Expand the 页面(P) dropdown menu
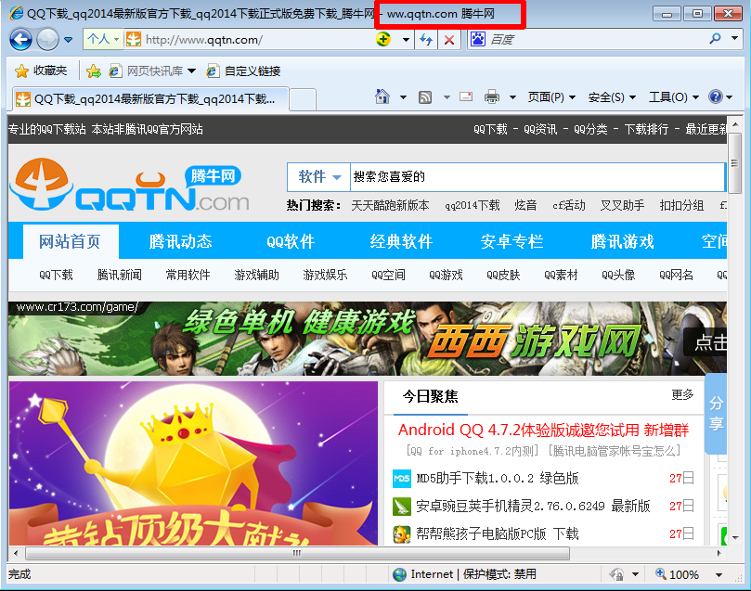 click(551, 96)
